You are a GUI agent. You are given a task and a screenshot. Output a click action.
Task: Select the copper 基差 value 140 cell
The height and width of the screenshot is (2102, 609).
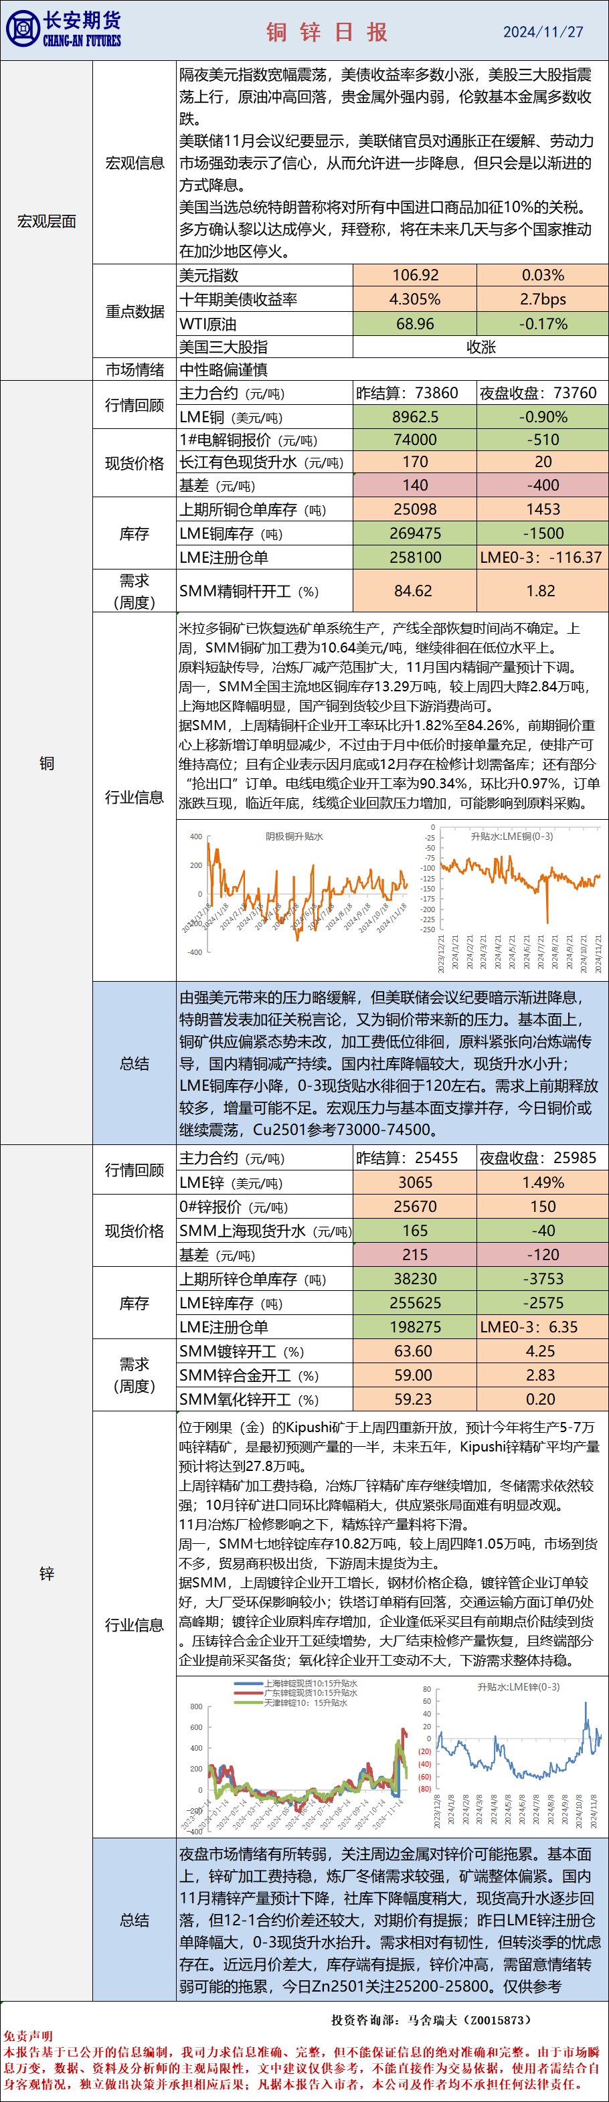[415, 486]
